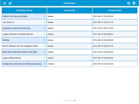Go to first page indicator dot
This screenshot has width=139, height=104.
tap(64, 101)
